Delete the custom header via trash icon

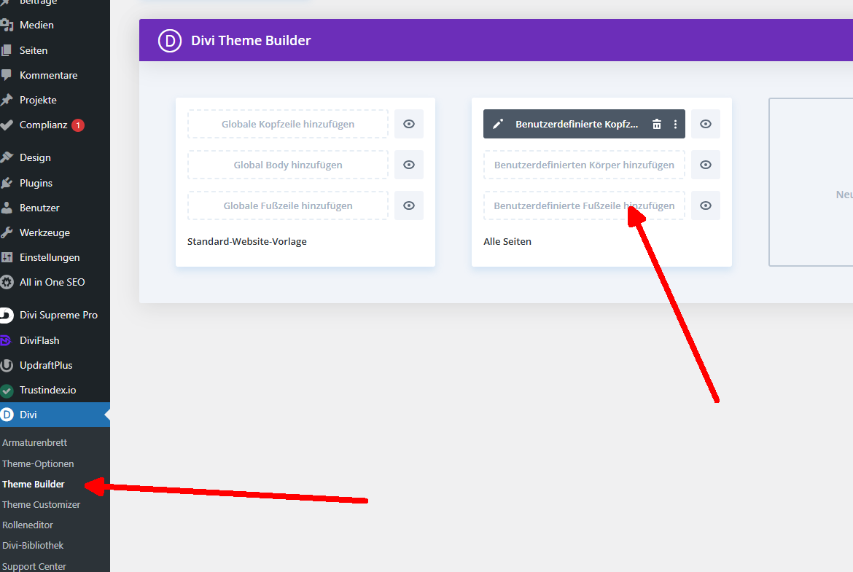pyautogui.click(x=657, y=124)
